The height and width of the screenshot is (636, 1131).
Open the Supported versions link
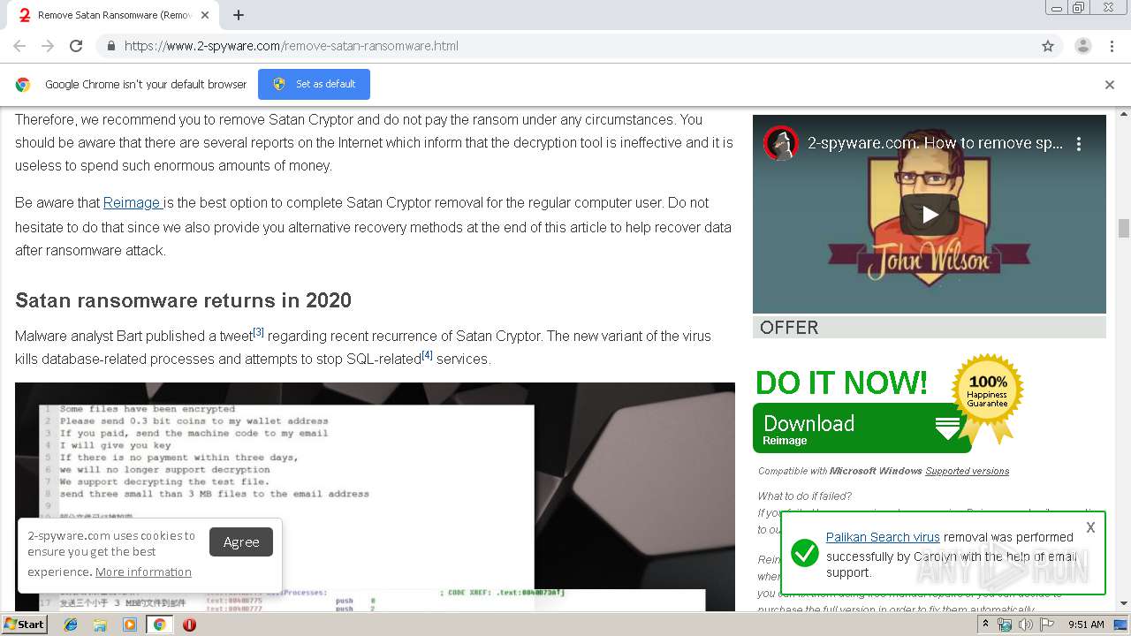tap(967, 471)
